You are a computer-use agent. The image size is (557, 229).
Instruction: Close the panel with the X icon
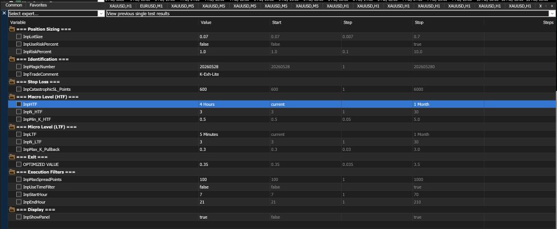(x=4, y=13)
